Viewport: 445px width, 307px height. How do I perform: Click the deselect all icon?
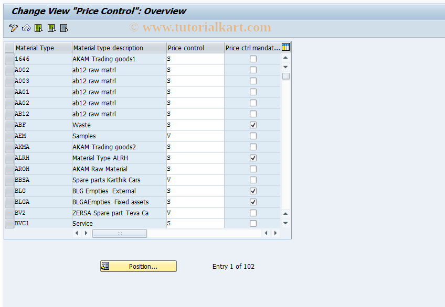[x=64, y=28]
